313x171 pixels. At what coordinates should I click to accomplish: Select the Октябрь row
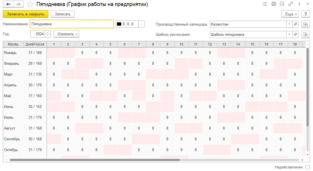point(154,150)
